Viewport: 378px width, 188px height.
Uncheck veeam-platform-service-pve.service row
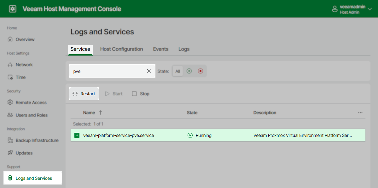76,135
